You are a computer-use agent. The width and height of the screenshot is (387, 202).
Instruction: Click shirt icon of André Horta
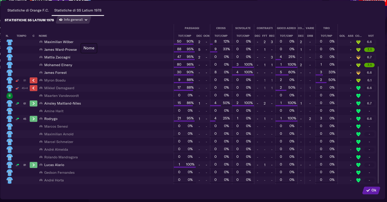click(x=10, y=180)
